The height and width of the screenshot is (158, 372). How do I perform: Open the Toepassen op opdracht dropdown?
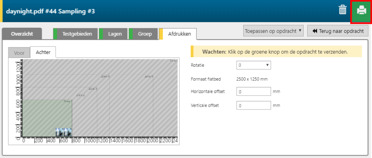pyautogui.click(x=273, y=31)
